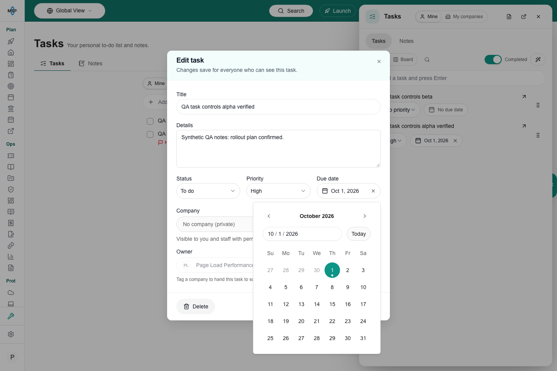Click the Details text area

(278, 149)
